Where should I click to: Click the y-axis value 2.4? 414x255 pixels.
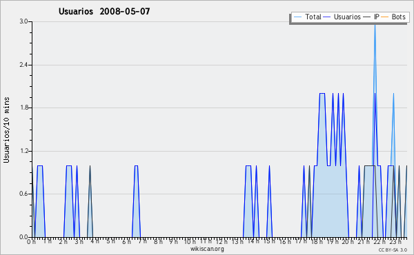pos(23,65)
